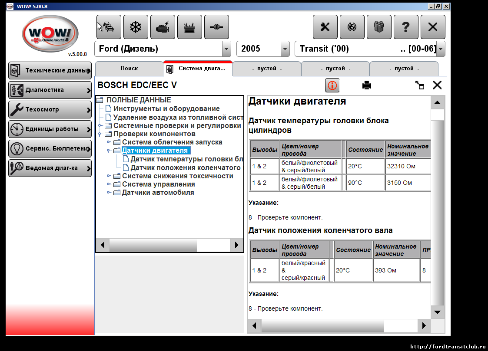Image resolution: width=488 pixels, height=351 pixels.
Task: Click the Датчики двигателя heading in content pane
Action: click(297, 101)
